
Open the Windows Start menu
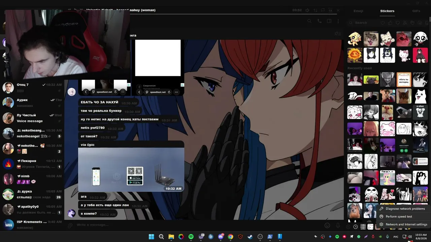[152, 237]
